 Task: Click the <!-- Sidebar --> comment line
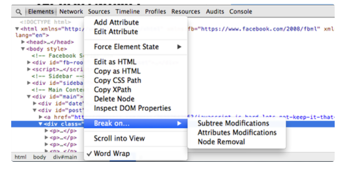pos(58,76)
